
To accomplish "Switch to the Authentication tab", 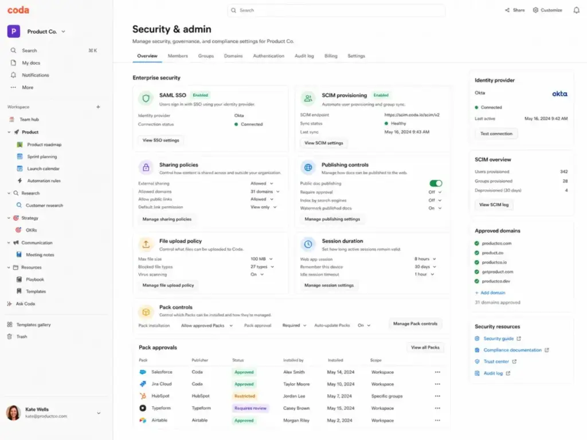I will 269,56.
